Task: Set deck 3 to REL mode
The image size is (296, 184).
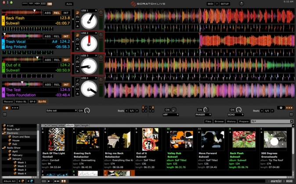Action: pyautogui.click(x=57, y=60)
